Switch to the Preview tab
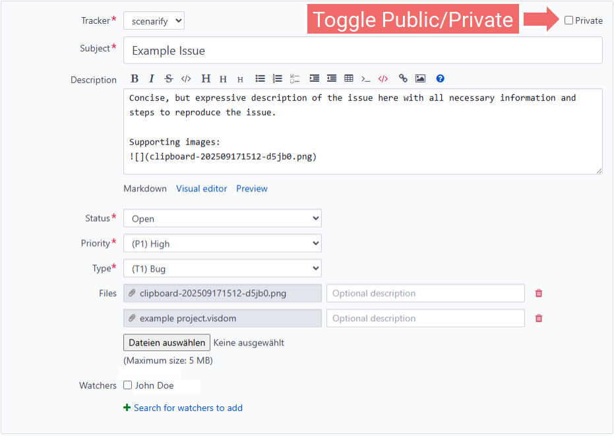Image resolution: width=614 pixels, height=436 pixels. (252, 189)
